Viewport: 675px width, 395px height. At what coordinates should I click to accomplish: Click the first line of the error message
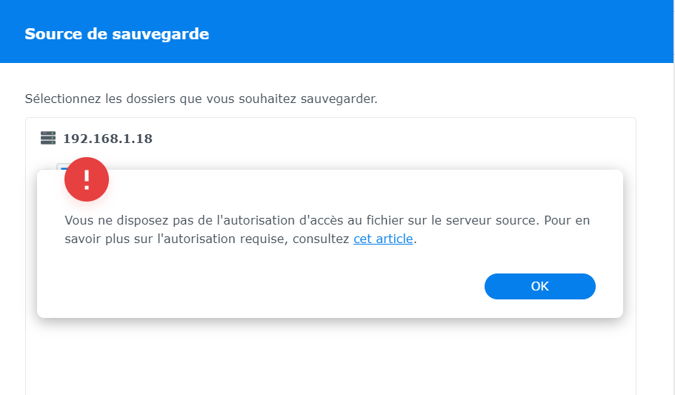pos(327,221)
